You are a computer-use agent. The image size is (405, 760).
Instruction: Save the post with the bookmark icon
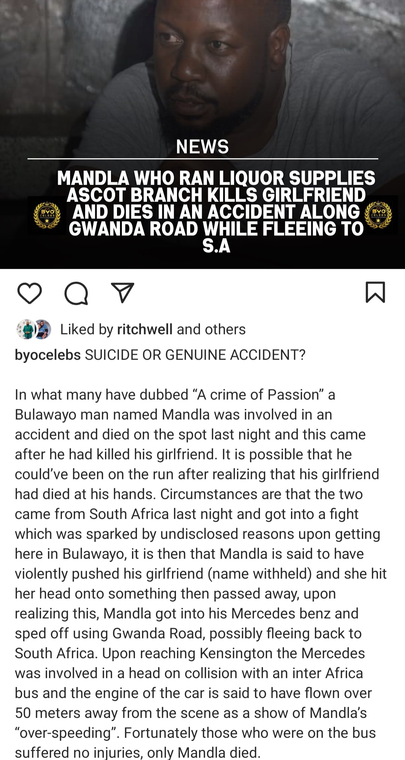pyautogui.click(x=375, y=292)
